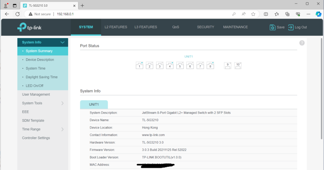Open User Management page
This screenshot has width=324, height=170.
[x=43, y=95]
